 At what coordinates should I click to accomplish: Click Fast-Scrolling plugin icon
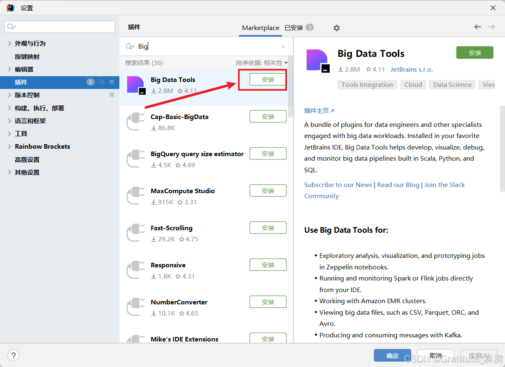136,234
